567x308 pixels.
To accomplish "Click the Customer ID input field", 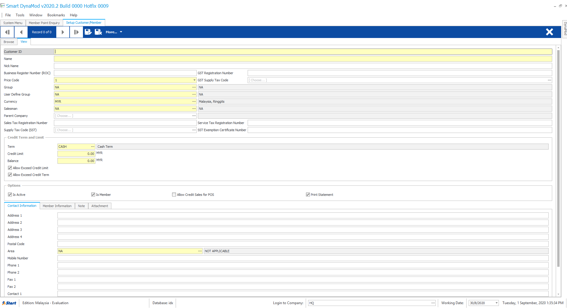I will tap(303, 52).
